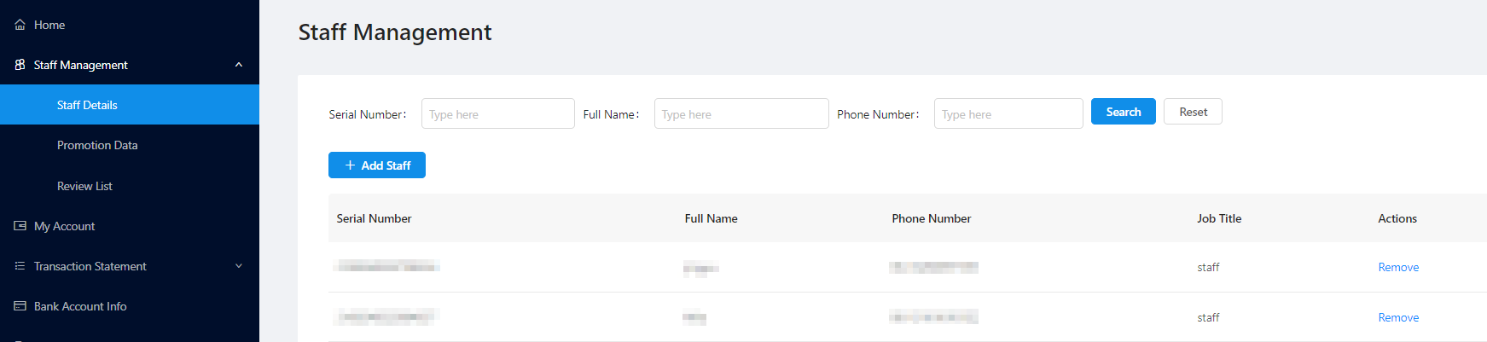
Task: Click the Home house icon
Action: click(20, 25)
